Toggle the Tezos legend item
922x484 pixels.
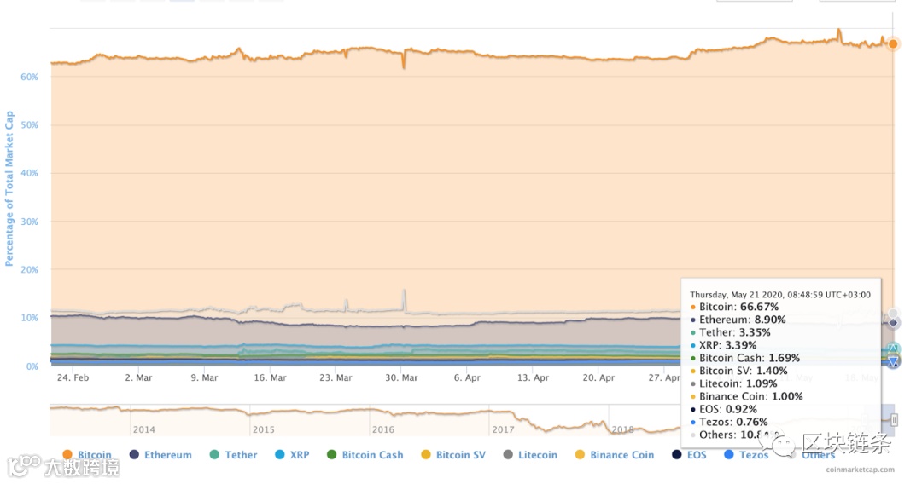click(x=746, y=455)
